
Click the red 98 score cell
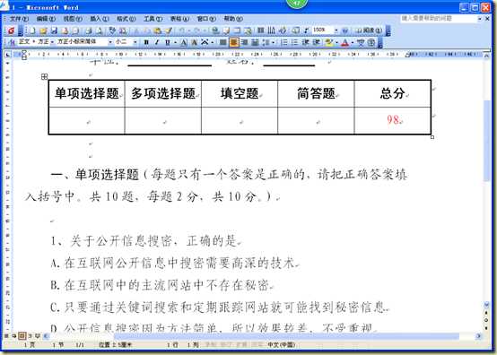(392, 121)
